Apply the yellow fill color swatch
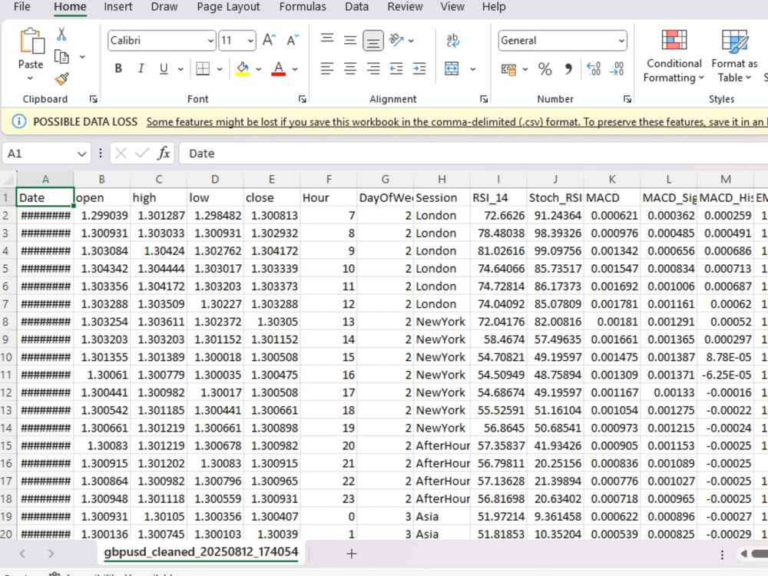 pyautogui.click(x=243, y=68)
